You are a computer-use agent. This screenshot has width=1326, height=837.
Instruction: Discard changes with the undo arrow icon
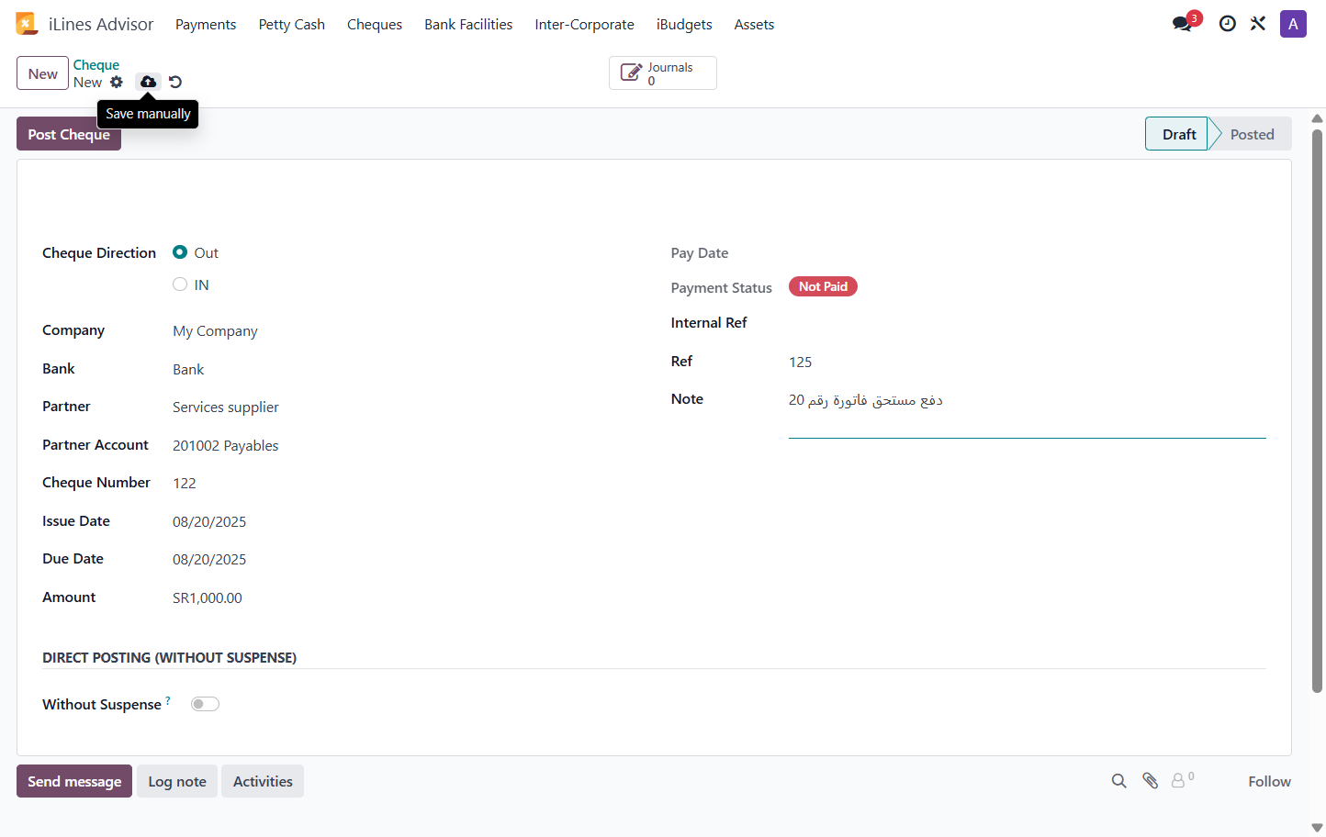[175, 82]
